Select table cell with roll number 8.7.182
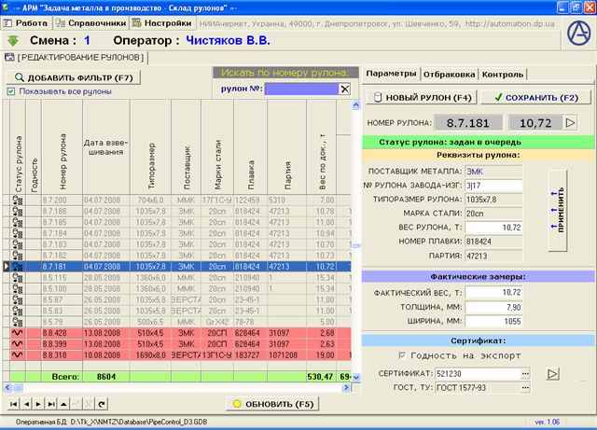The height and width of the screenshot is (430, 597). (62, 256)
